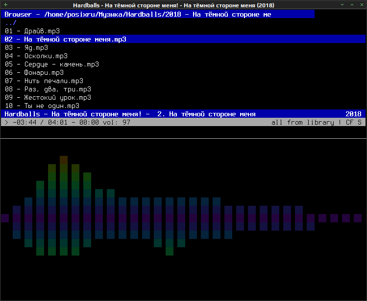
Task: Select the file 01 - Драйв.mp3
Action: coord(32,31)
